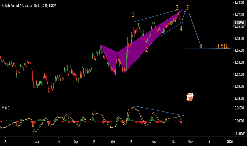Click the 1.66000 price scale value
The height and width of the screenshot is (146, 247).
[x=239, y=50]
